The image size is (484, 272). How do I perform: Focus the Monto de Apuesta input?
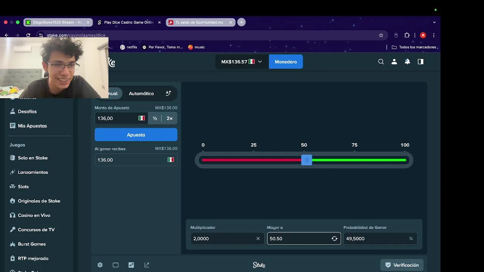pos(121,118)
